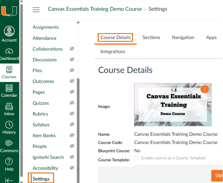Open the History clock icon
Image resolution: width=223 pixels, height=183 pixels.
9,125
